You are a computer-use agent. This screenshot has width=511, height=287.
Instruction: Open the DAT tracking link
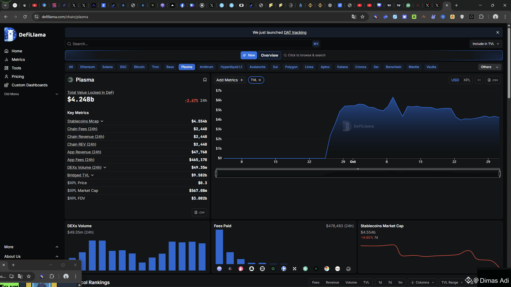click(295, 32)
